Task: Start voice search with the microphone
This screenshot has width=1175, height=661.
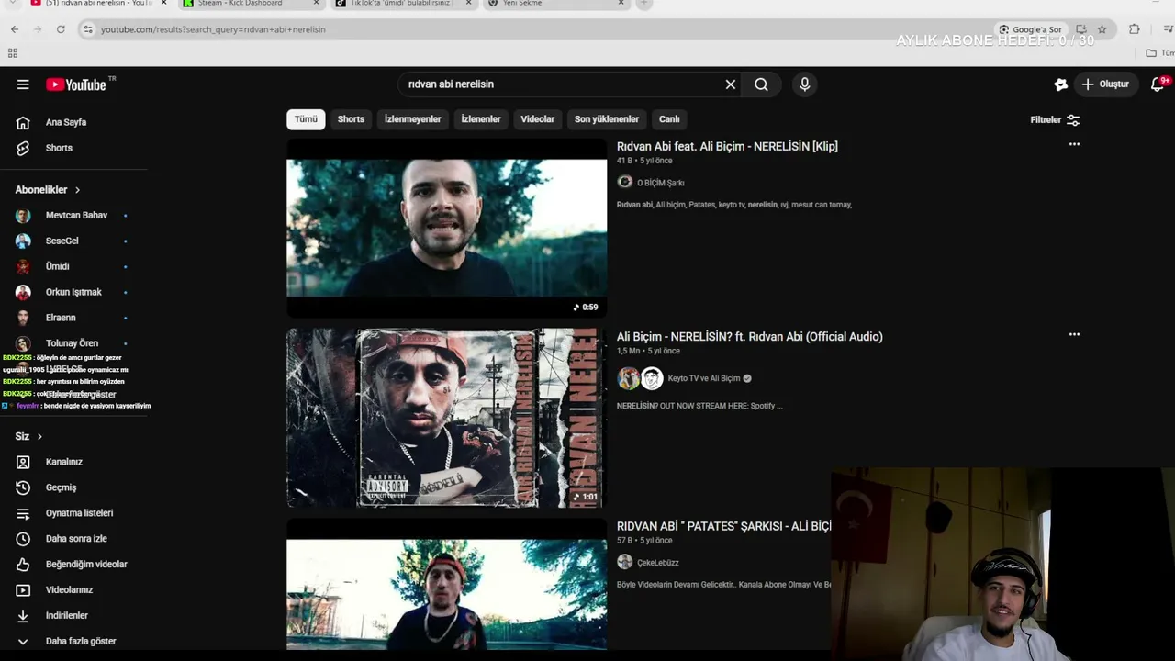Action: (x=804, y=84)
